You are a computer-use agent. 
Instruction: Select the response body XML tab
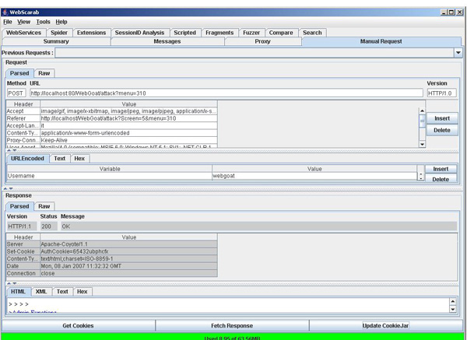coord(41,292)
